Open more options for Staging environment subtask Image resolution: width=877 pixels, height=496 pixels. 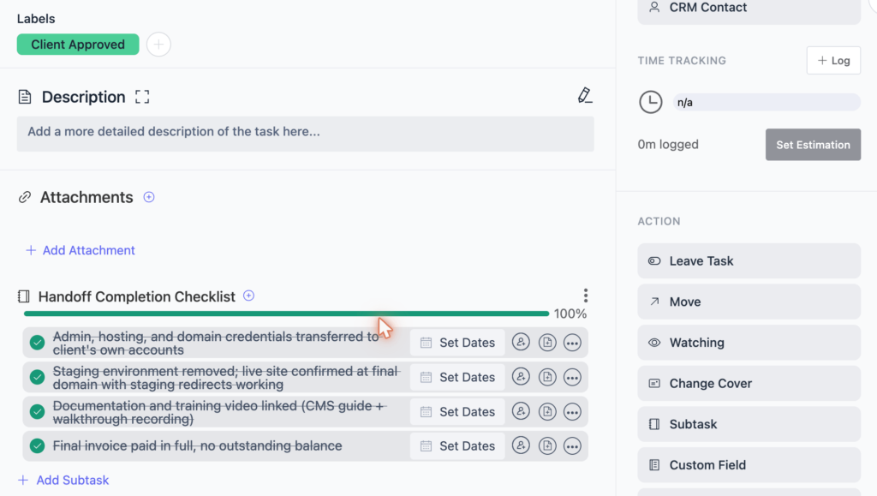(x=572, y=377)
